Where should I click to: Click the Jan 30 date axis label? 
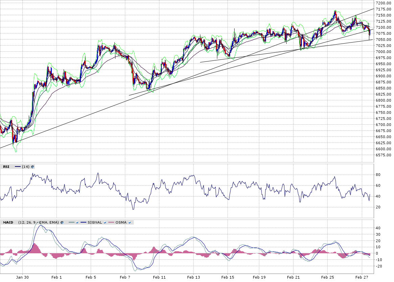point(22,277)
